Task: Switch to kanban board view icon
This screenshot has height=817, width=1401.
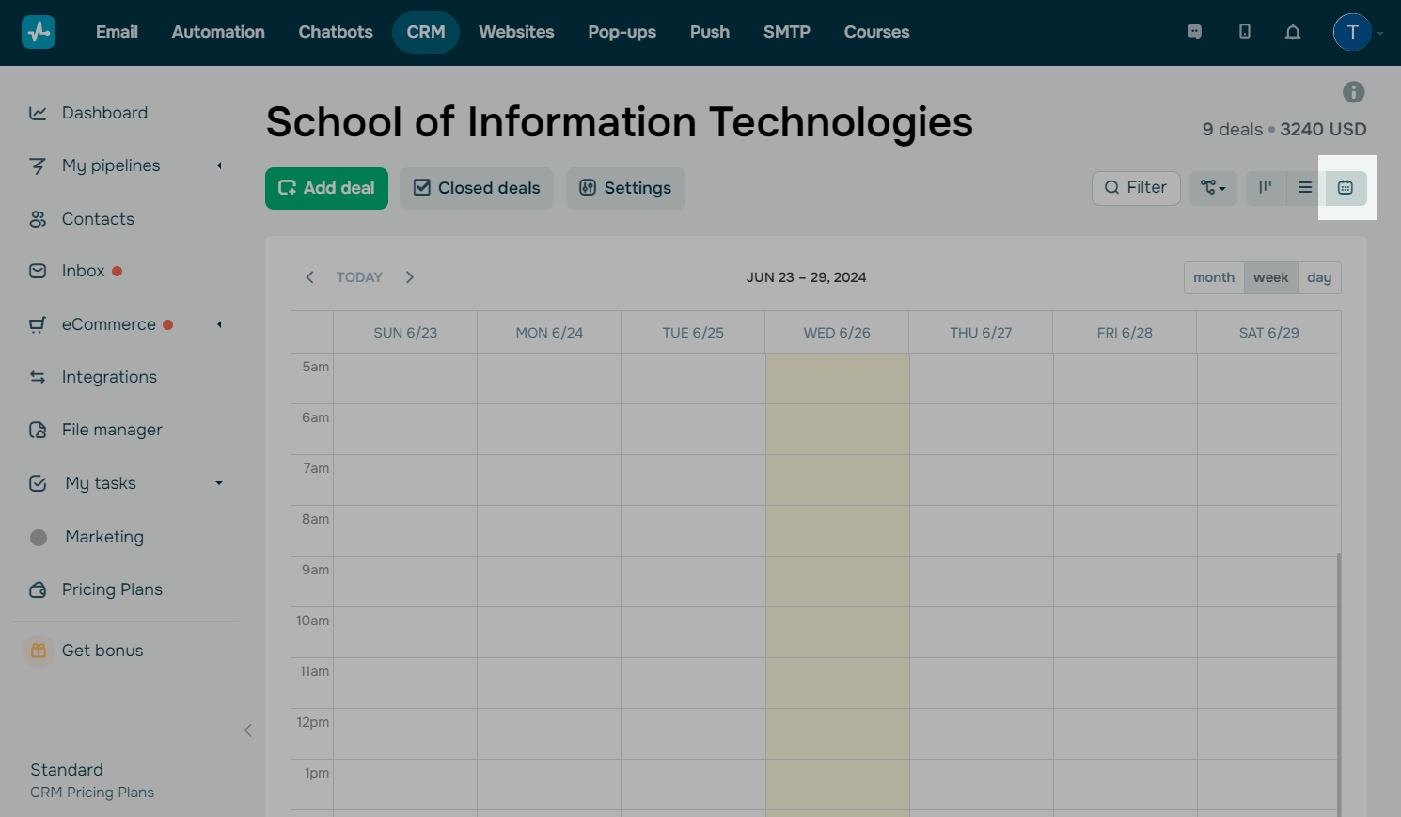Action: 1266,188
